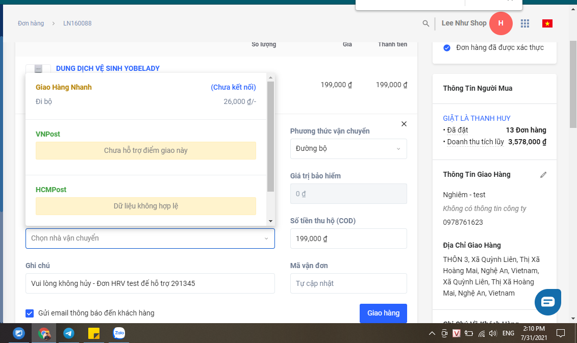This screenshot has width=577, height=343.
Task: Click ENG language indicator
Action: (x=508, y=333)
